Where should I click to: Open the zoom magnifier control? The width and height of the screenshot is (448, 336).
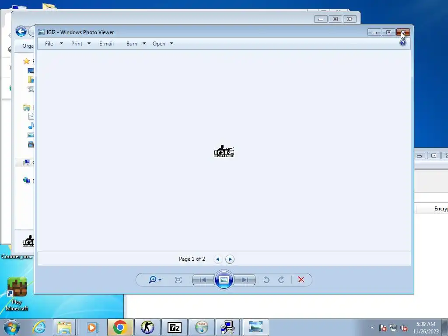(x=155, y=280)
